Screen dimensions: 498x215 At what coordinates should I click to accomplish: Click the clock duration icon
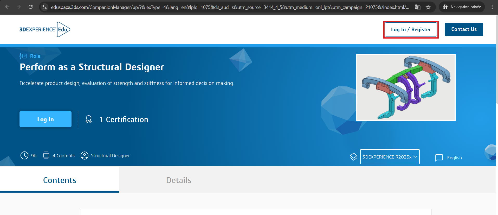pos(24,155)
